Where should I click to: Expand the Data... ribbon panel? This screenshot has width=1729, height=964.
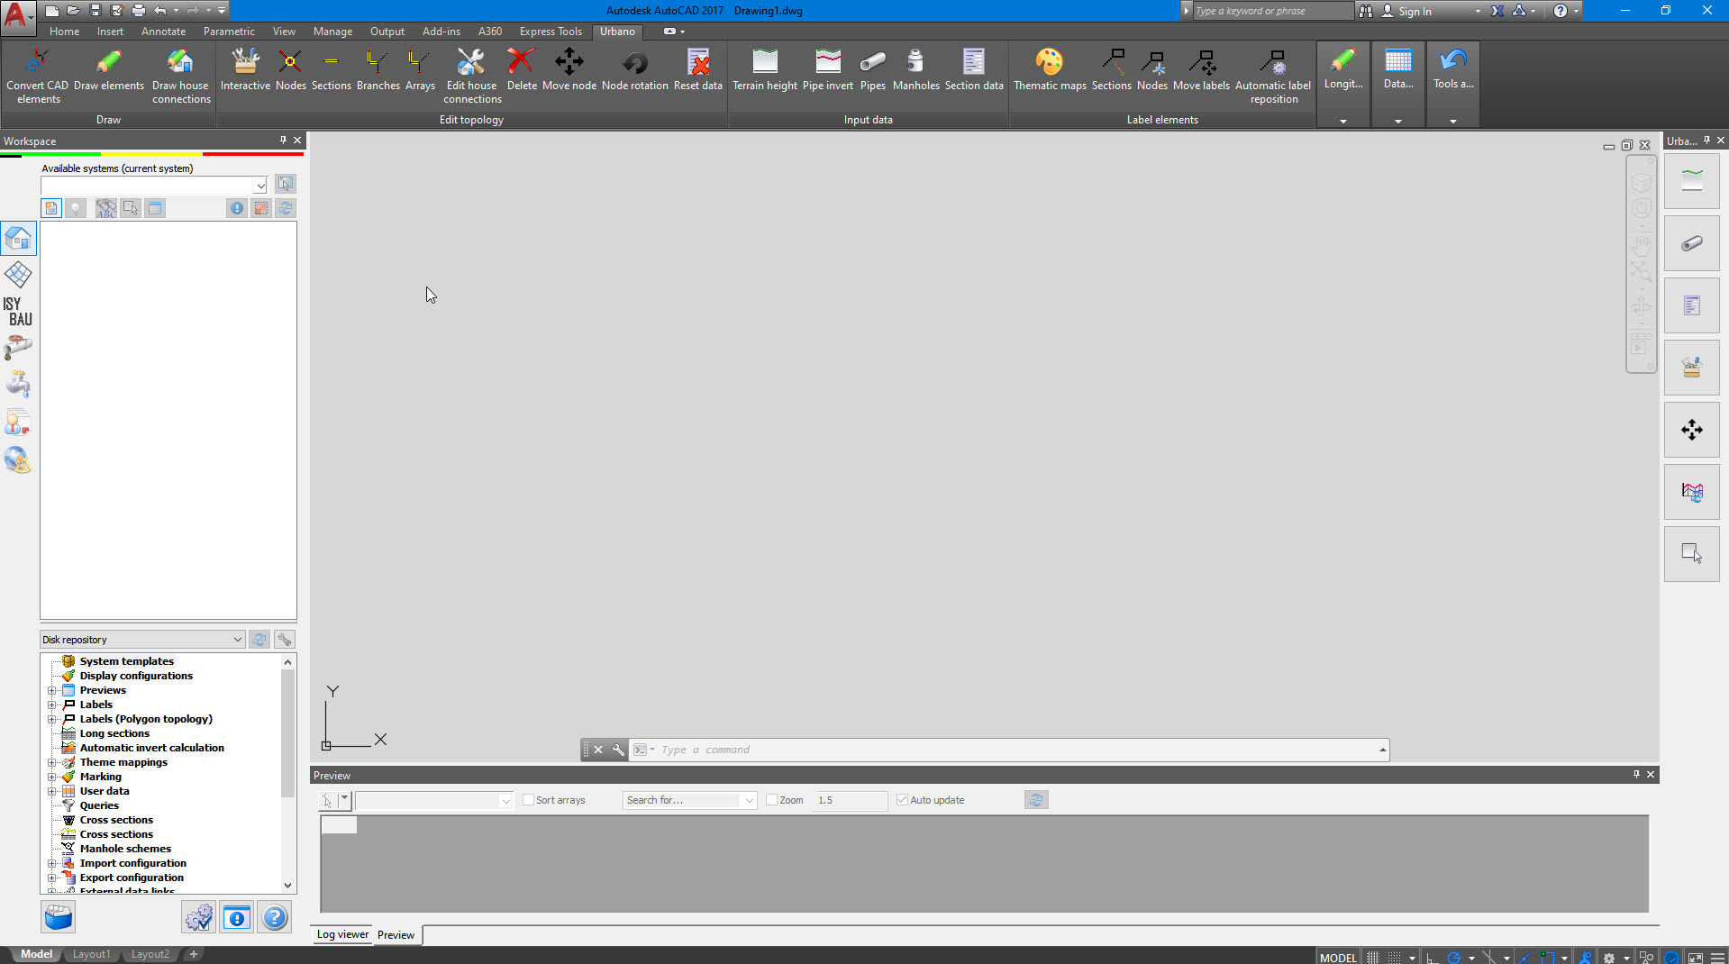click(1397, 121)
